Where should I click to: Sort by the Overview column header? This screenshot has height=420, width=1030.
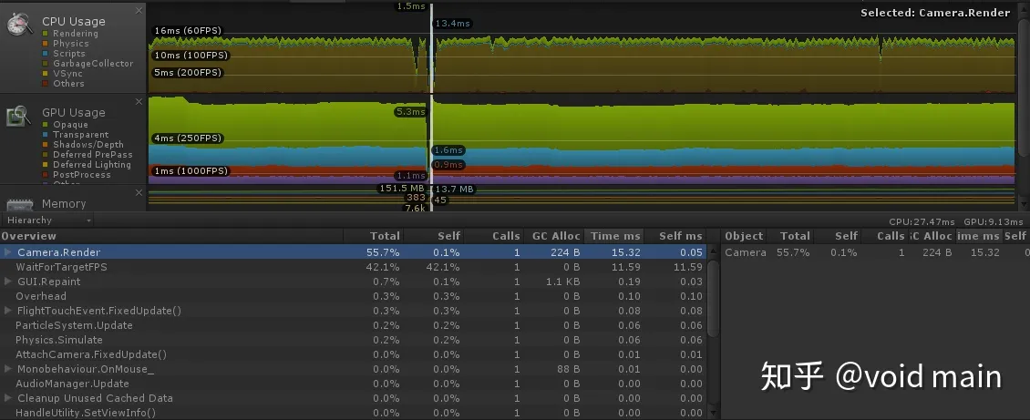point(171,236)
